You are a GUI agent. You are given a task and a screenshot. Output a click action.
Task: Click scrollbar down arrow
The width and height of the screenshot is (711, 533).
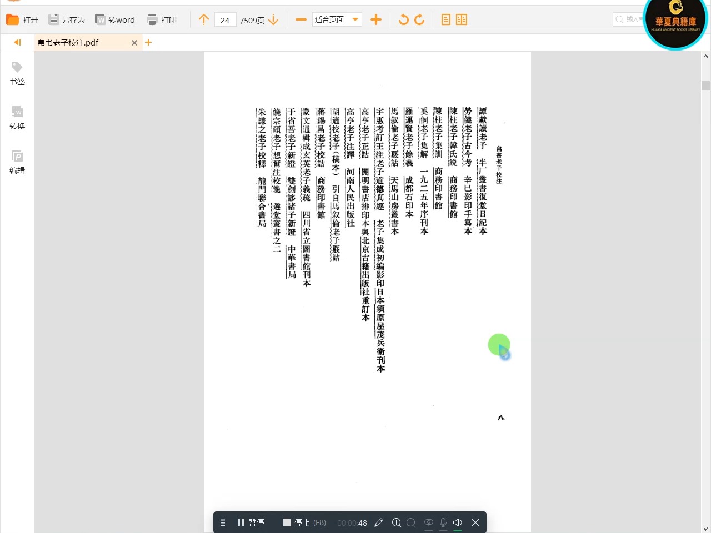tap(705, 529)
